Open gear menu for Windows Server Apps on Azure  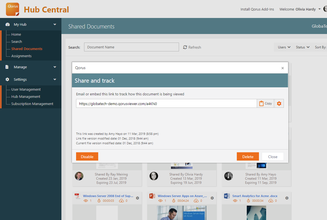pos(212,198)
